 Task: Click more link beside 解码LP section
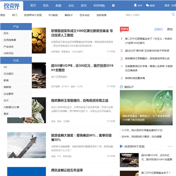pos(170,87)
